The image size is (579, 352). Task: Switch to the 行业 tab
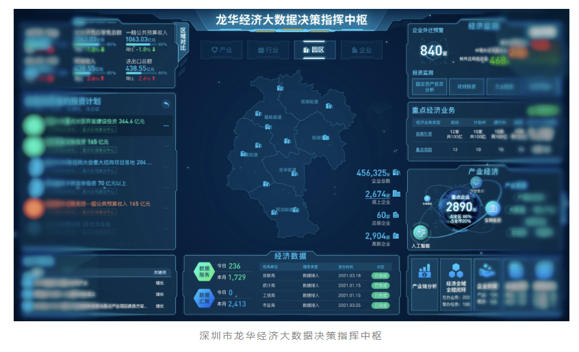[x=268, y=50]
